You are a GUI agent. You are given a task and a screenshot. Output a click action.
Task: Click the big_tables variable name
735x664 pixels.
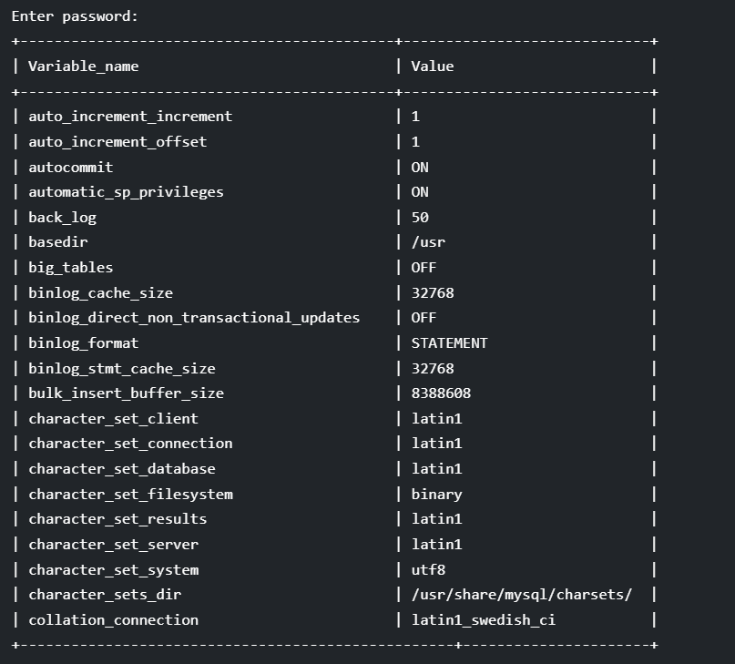point(71,268)
